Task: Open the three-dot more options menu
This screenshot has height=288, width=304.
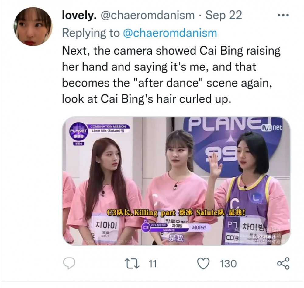Action: [283, 15]
